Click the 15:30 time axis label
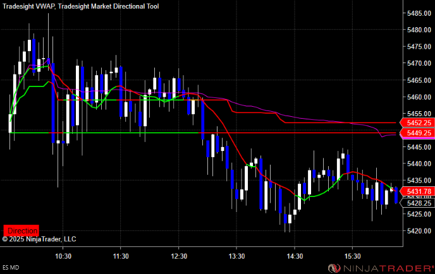The width and height of the screenshot is (435, 274). pos(352,256)
